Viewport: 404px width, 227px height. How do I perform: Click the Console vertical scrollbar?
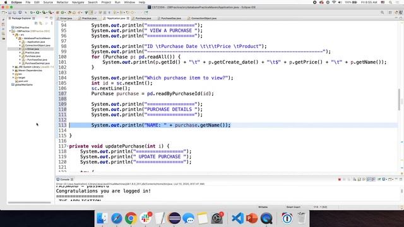pyautogui.click(x=401, y=191)
